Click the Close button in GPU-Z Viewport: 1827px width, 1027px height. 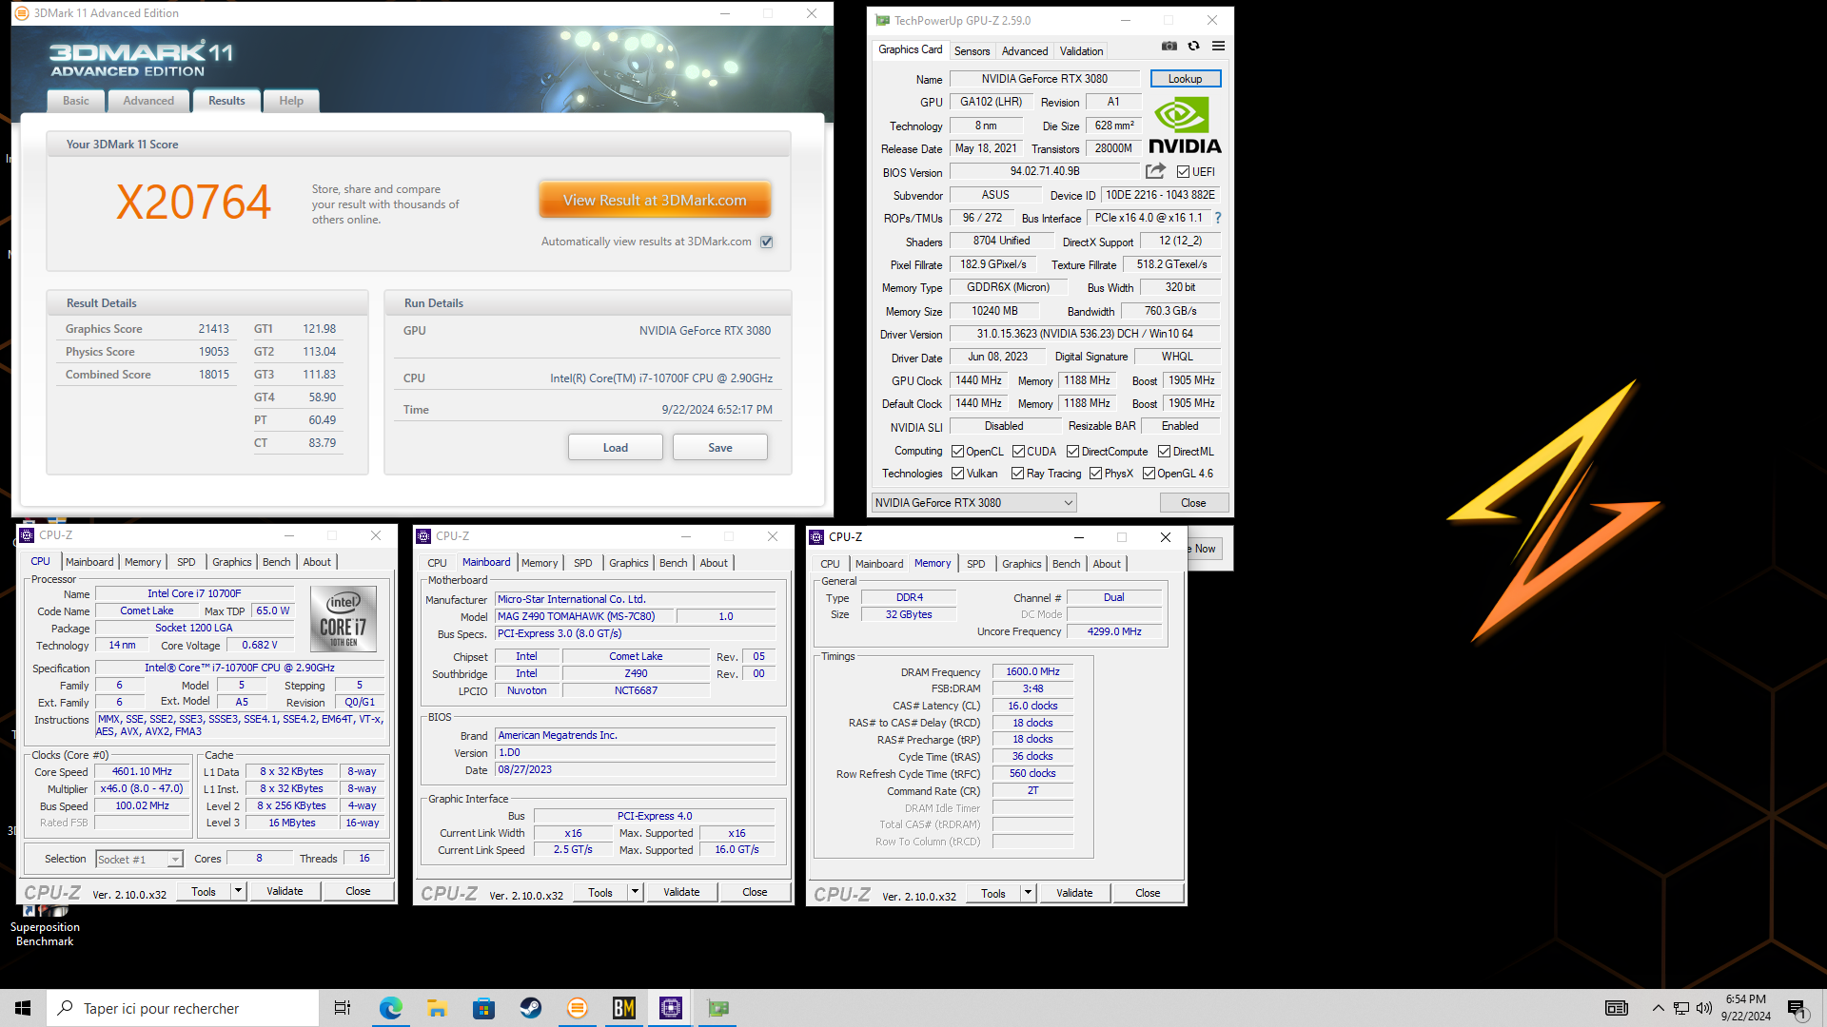(x=1193, y=503)
